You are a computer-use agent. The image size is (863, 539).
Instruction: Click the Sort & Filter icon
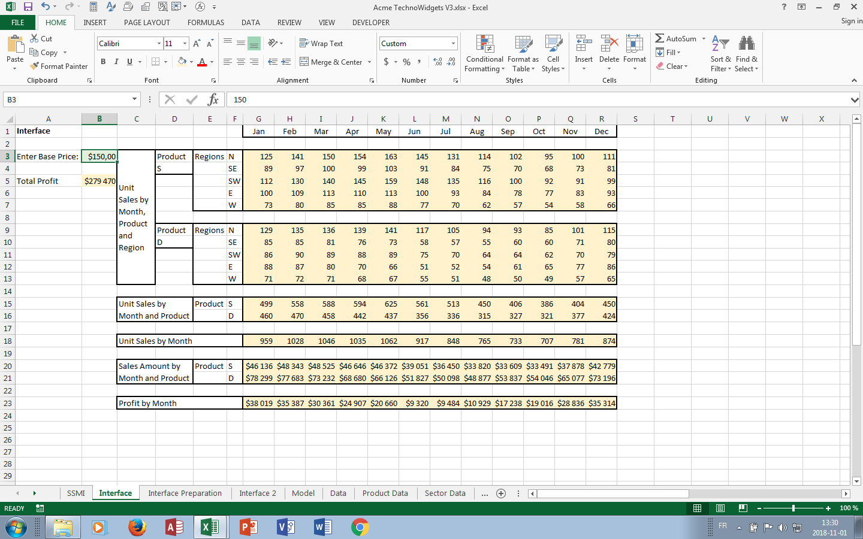(720, 54)
